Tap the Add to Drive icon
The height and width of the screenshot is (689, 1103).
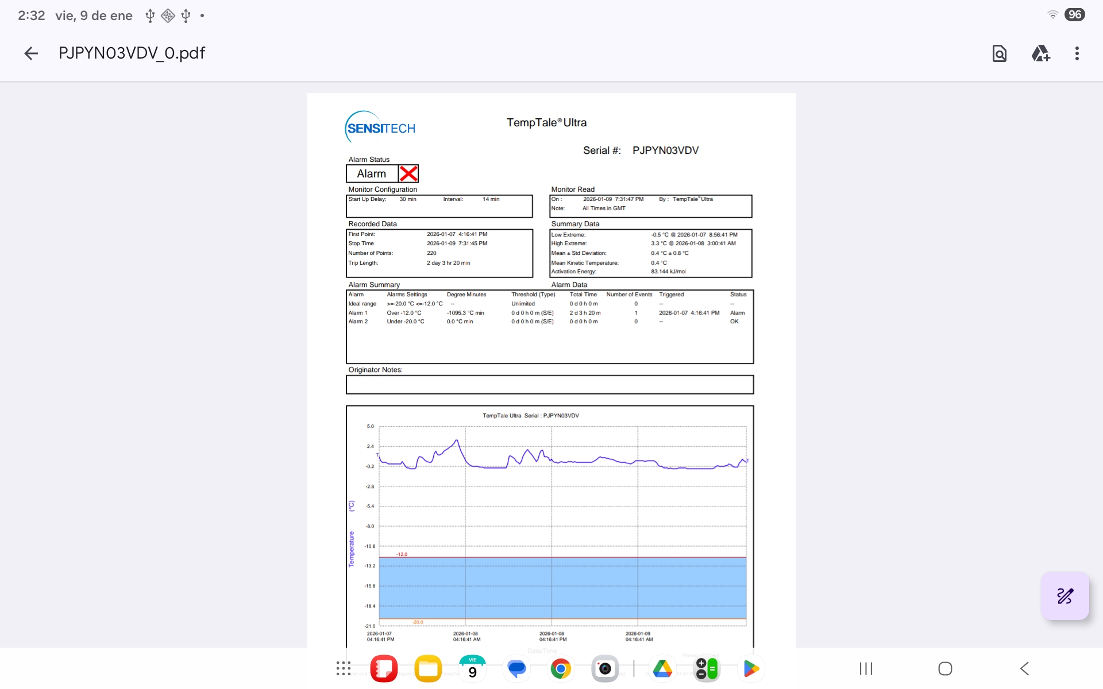(x=1040, y=53)
